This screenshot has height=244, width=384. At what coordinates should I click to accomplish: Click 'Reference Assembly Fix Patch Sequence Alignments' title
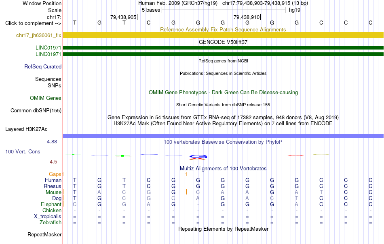click(x=223, y=29)
